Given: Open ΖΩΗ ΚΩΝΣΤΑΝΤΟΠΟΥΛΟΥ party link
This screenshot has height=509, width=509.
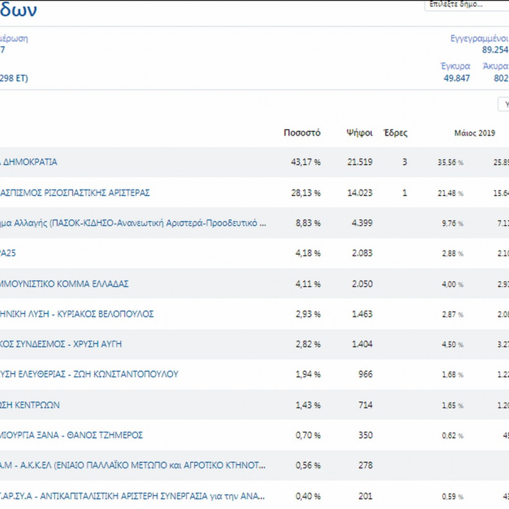Looking at the screenshot, I should [89, 374].
